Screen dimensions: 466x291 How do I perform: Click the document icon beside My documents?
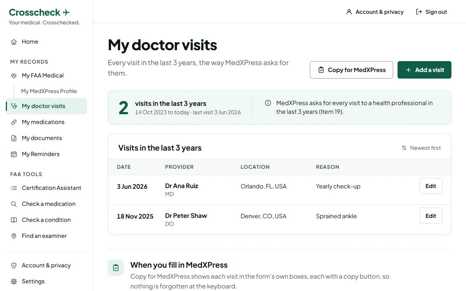[x=14, y=138]
